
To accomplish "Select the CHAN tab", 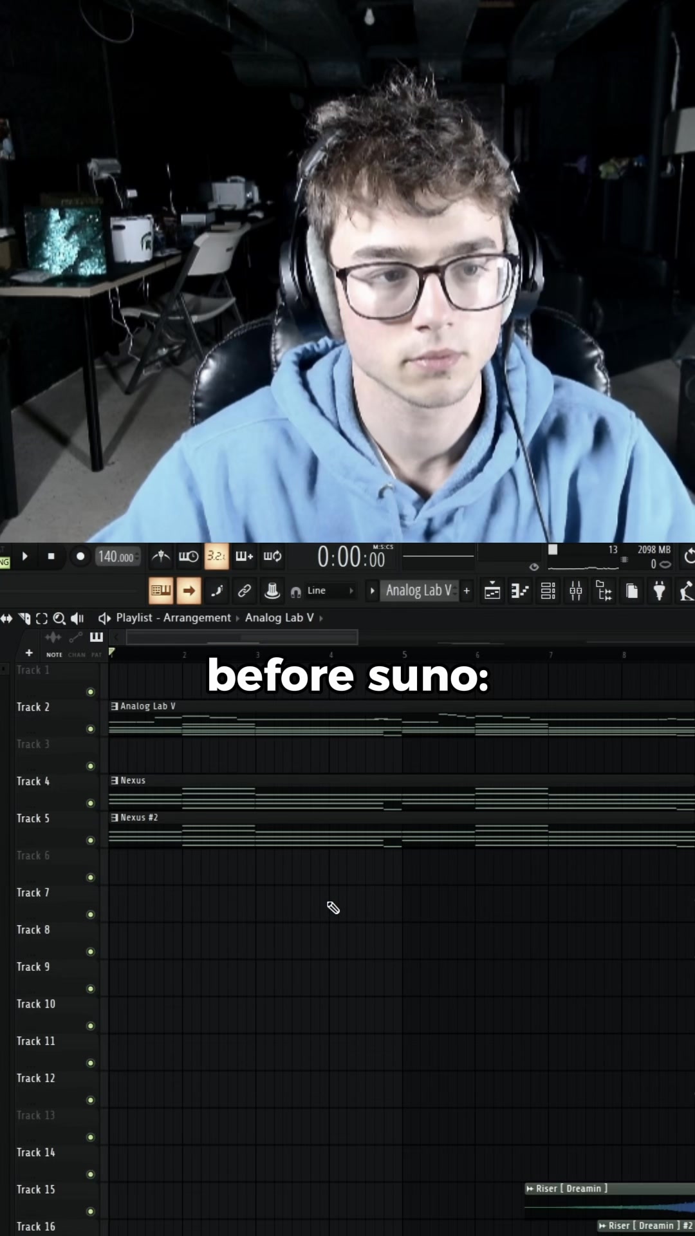I will click(x=77, y=655).
